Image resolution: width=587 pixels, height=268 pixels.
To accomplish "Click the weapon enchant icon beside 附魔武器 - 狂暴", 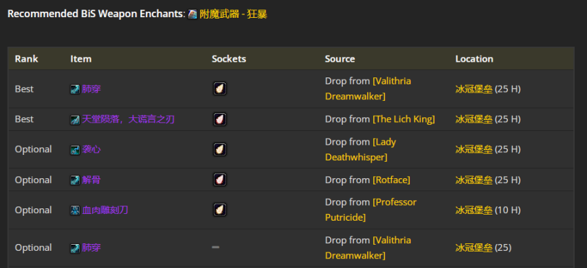I will click(x=192, y=14).
